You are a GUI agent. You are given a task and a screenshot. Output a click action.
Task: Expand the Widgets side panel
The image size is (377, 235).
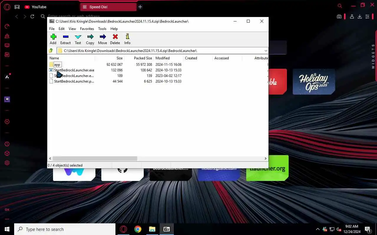tap(373, 56)
